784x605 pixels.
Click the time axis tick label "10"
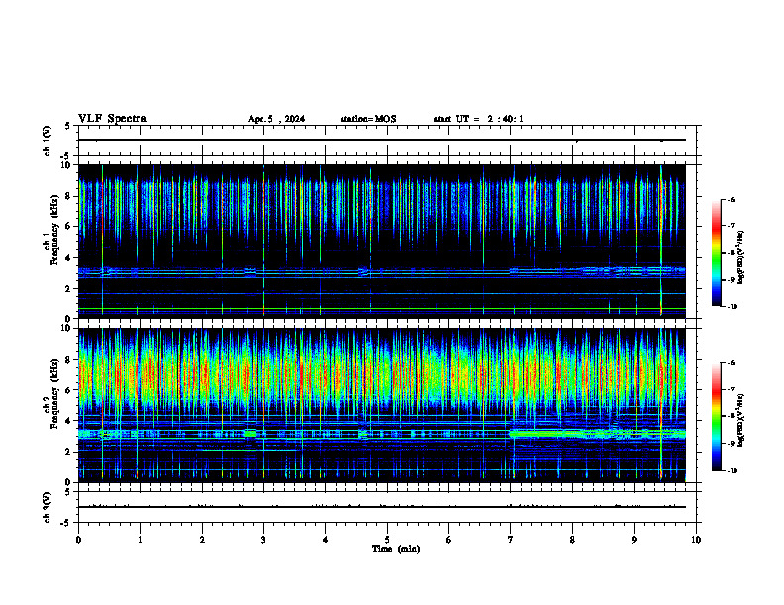coord(696,540)
